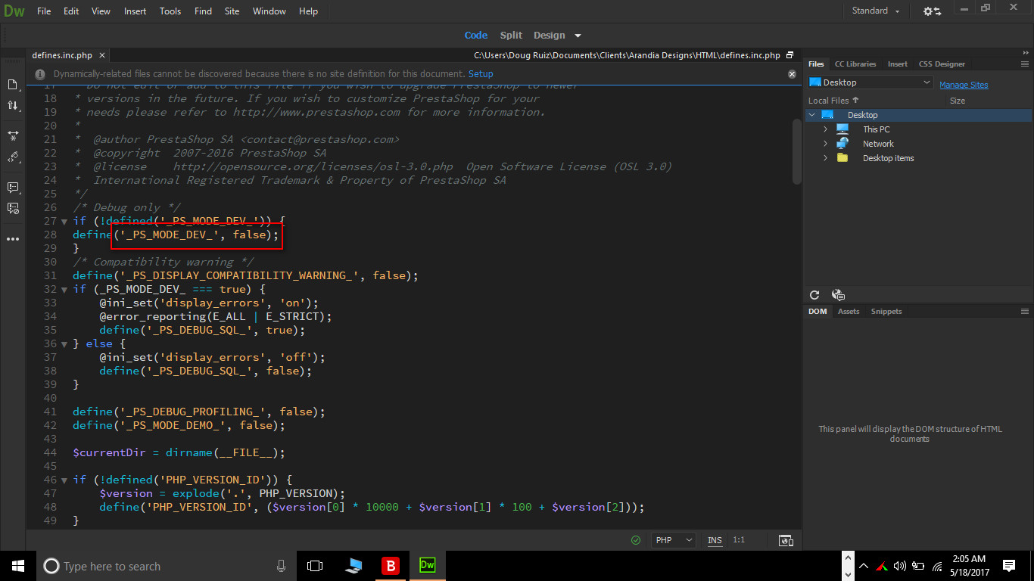Click the Open Documents icon in left toolbar
1034x581 pixels.
point(13,84)
